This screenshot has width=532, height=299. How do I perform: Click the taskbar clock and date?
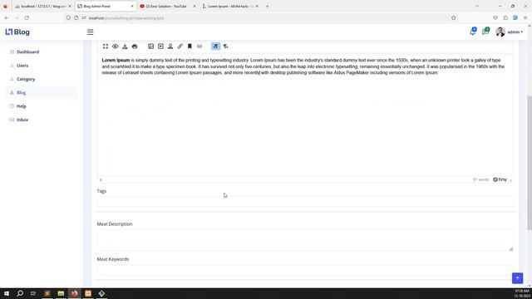(x=522, y=293)
